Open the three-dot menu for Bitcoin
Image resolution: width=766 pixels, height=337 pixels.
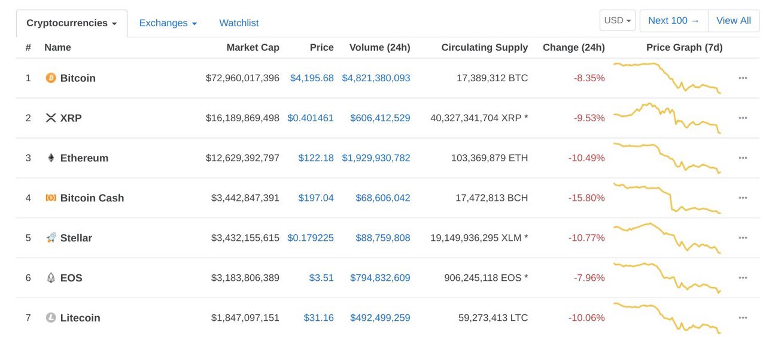tap(743, 78)
